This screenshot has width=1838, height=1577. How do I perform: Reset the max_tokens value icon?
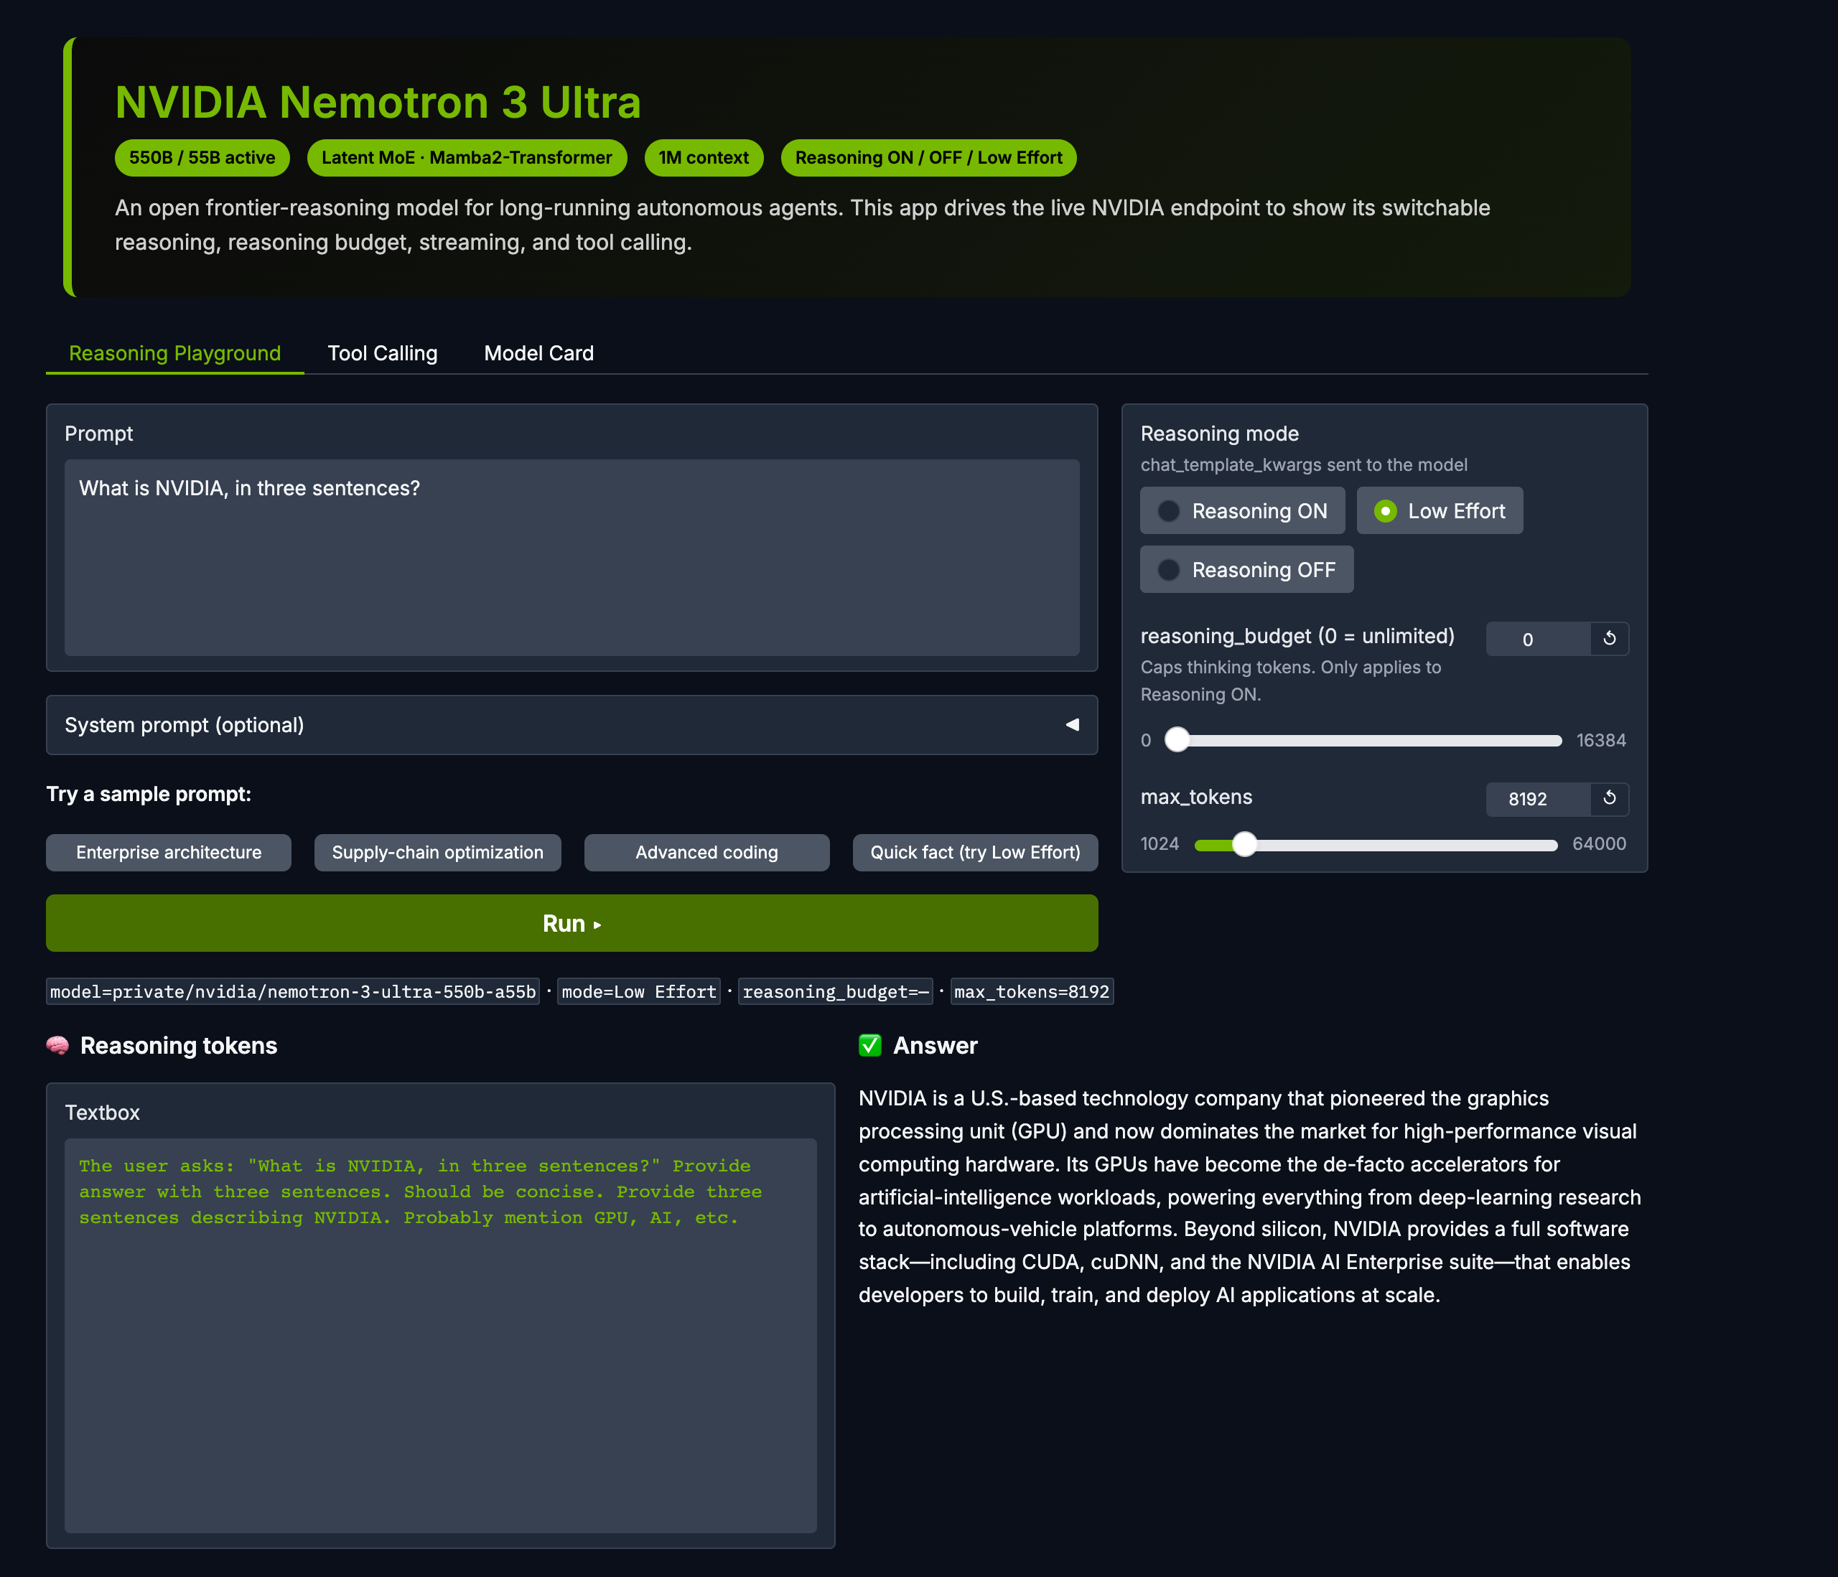click(x=1609, y=798)
